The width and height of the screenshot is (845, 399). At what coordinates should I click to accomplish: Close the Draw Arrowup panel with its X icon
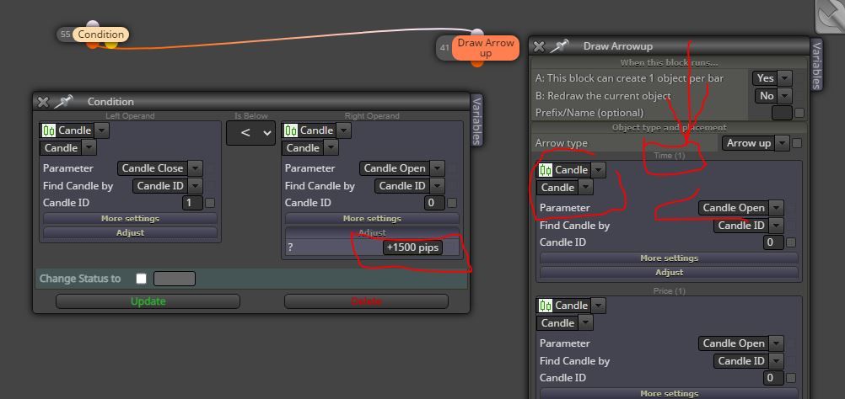tap(539, 47)
